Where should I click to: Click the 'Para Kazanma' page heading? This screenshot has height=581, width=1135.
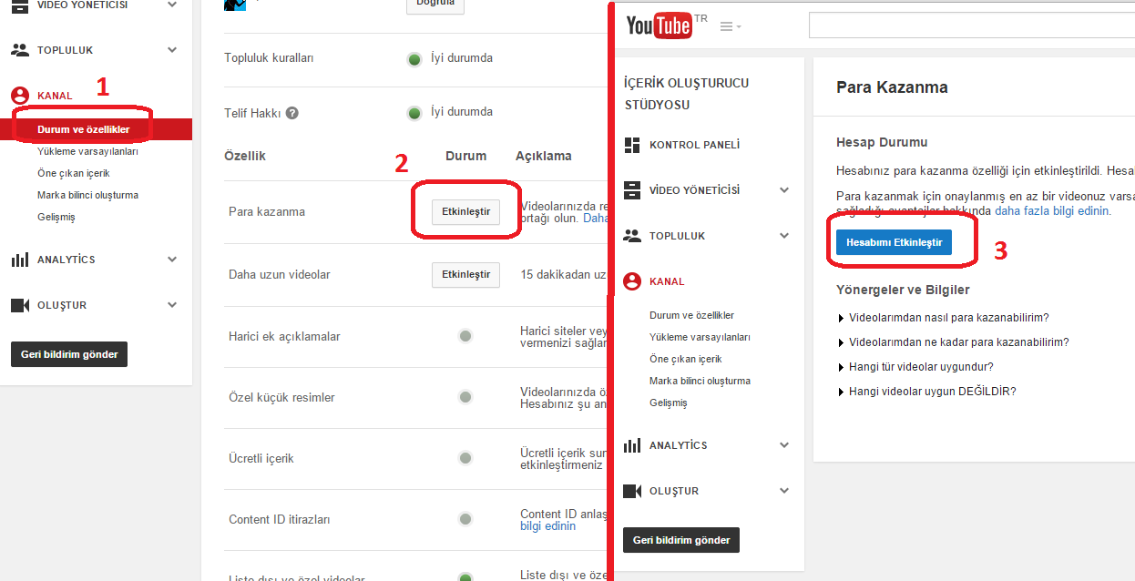click(892, 87)
